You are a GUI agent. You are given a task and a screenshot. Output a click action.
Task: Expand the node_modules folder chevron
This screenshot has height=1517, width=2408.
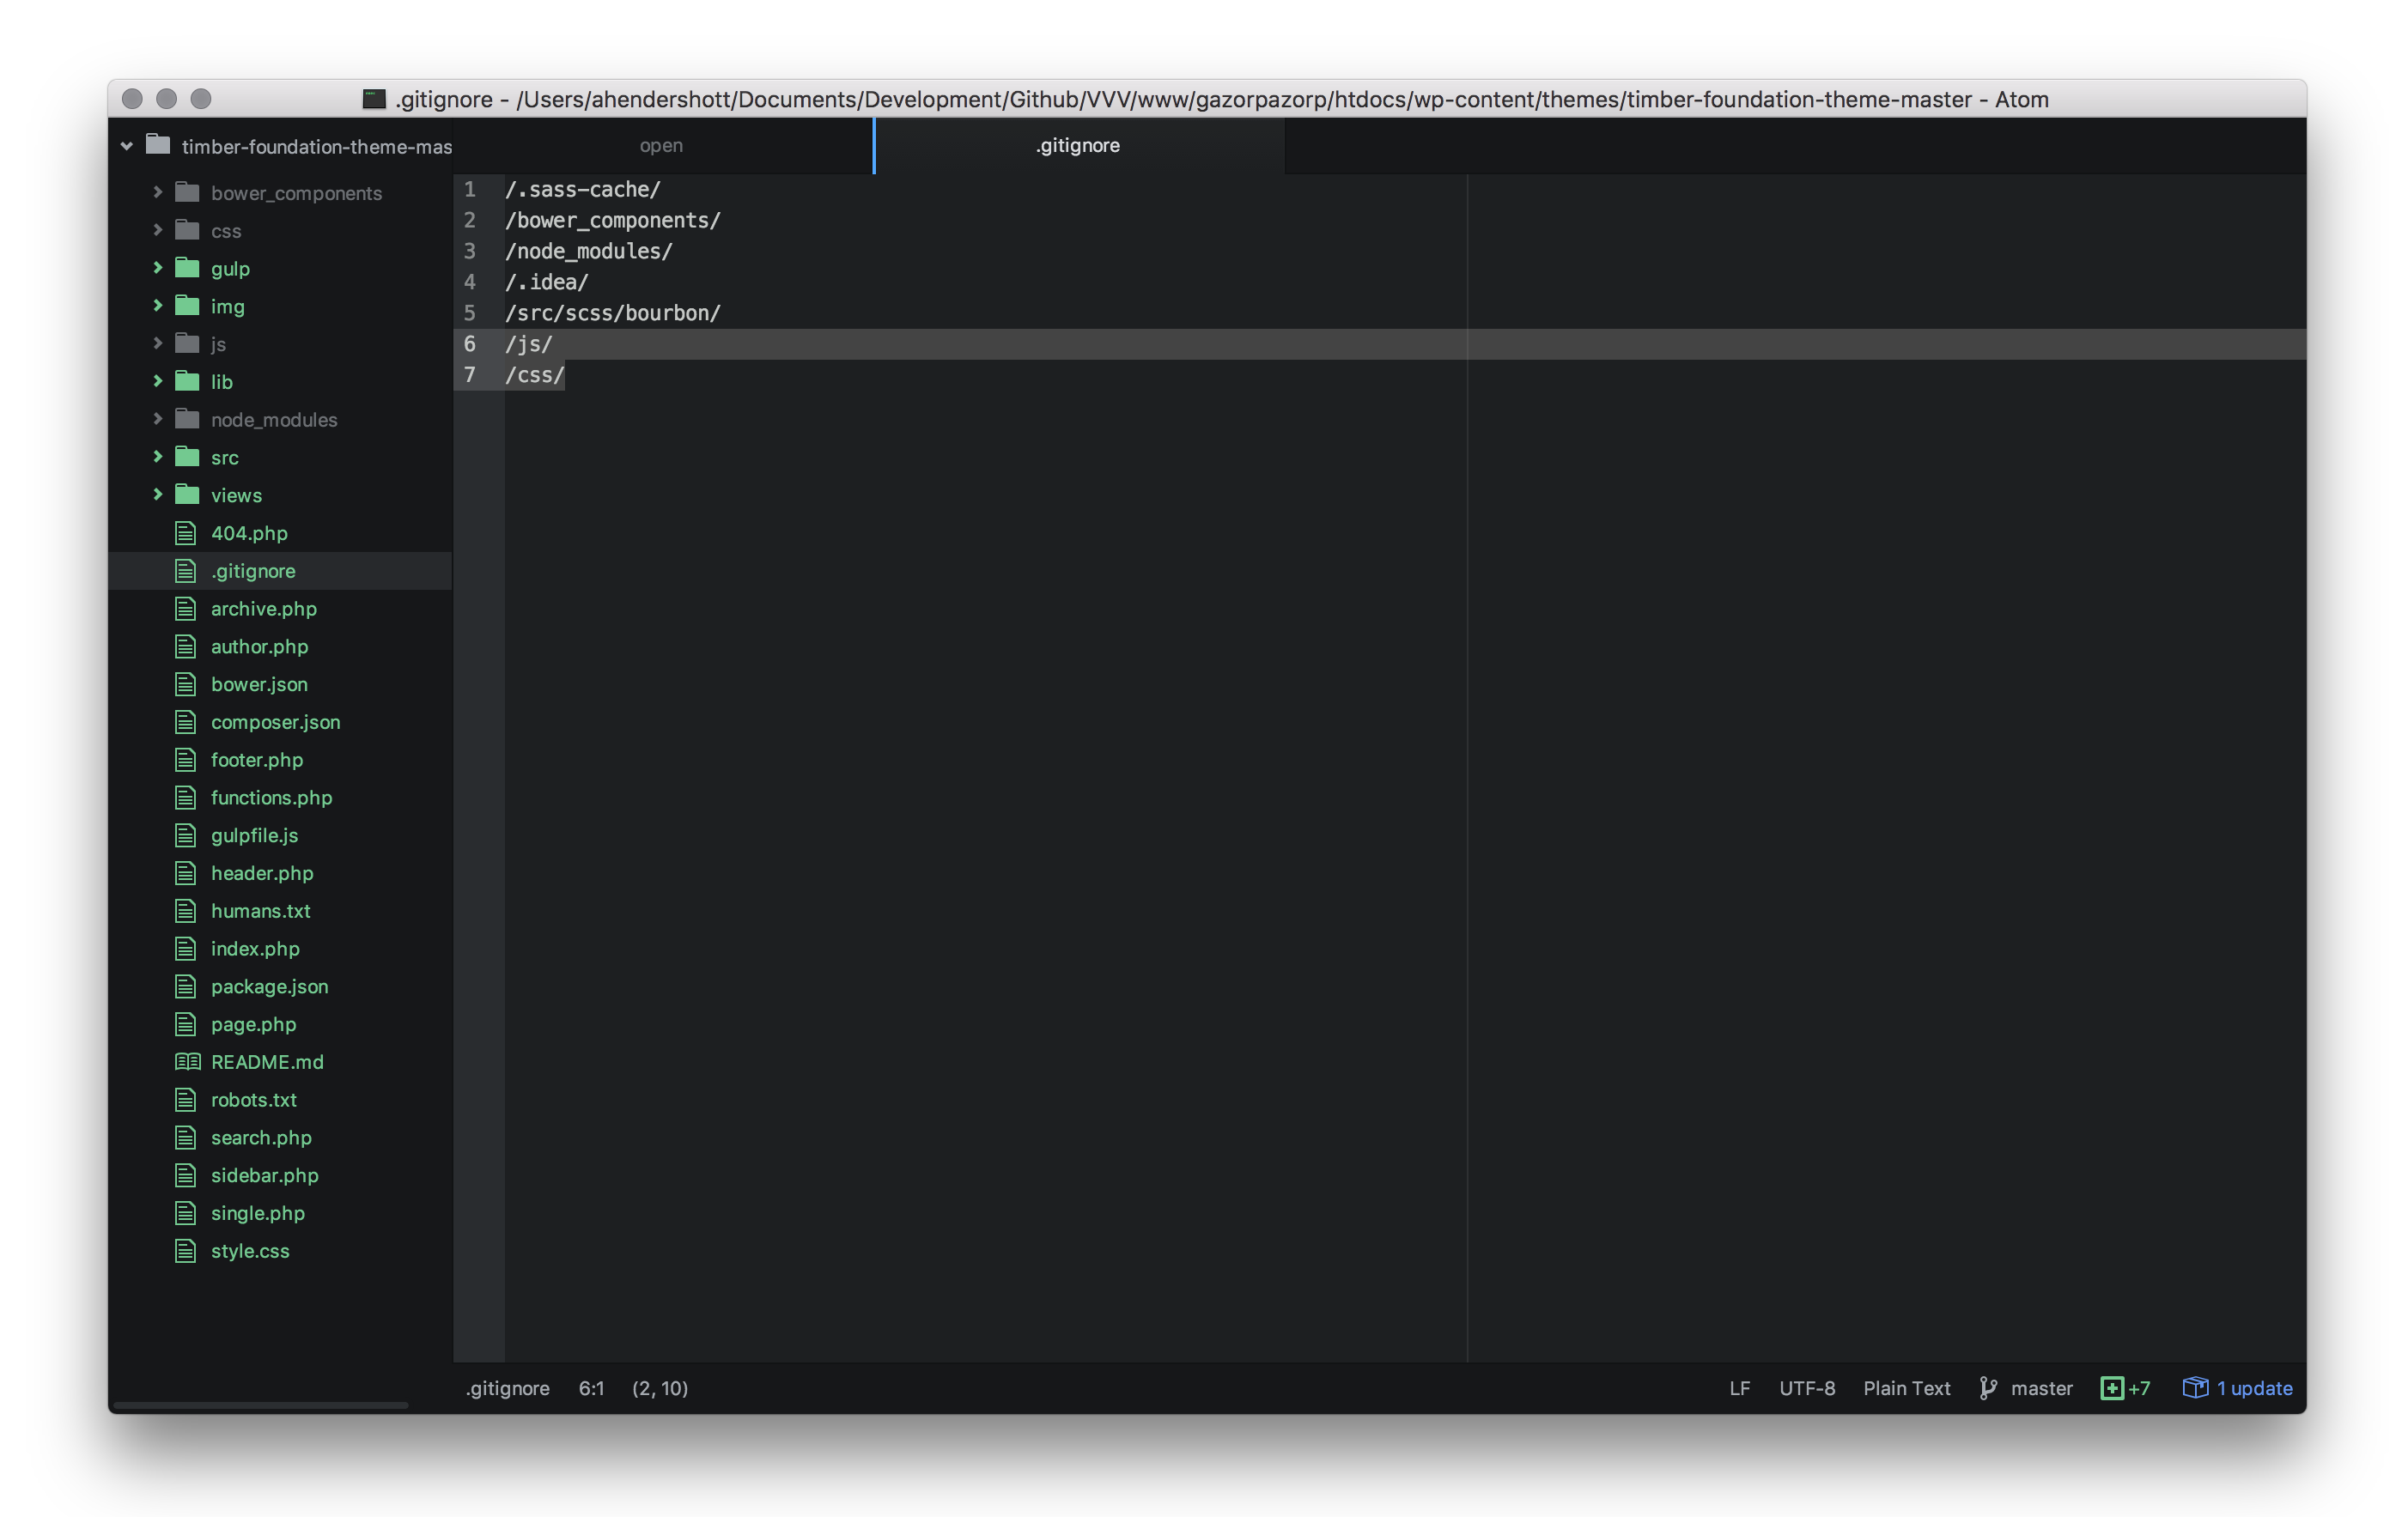point(157,419)
